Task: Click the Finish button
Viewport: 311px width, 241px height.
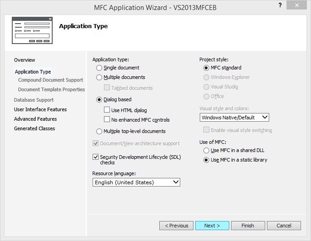Action: (x=248, y=226)
